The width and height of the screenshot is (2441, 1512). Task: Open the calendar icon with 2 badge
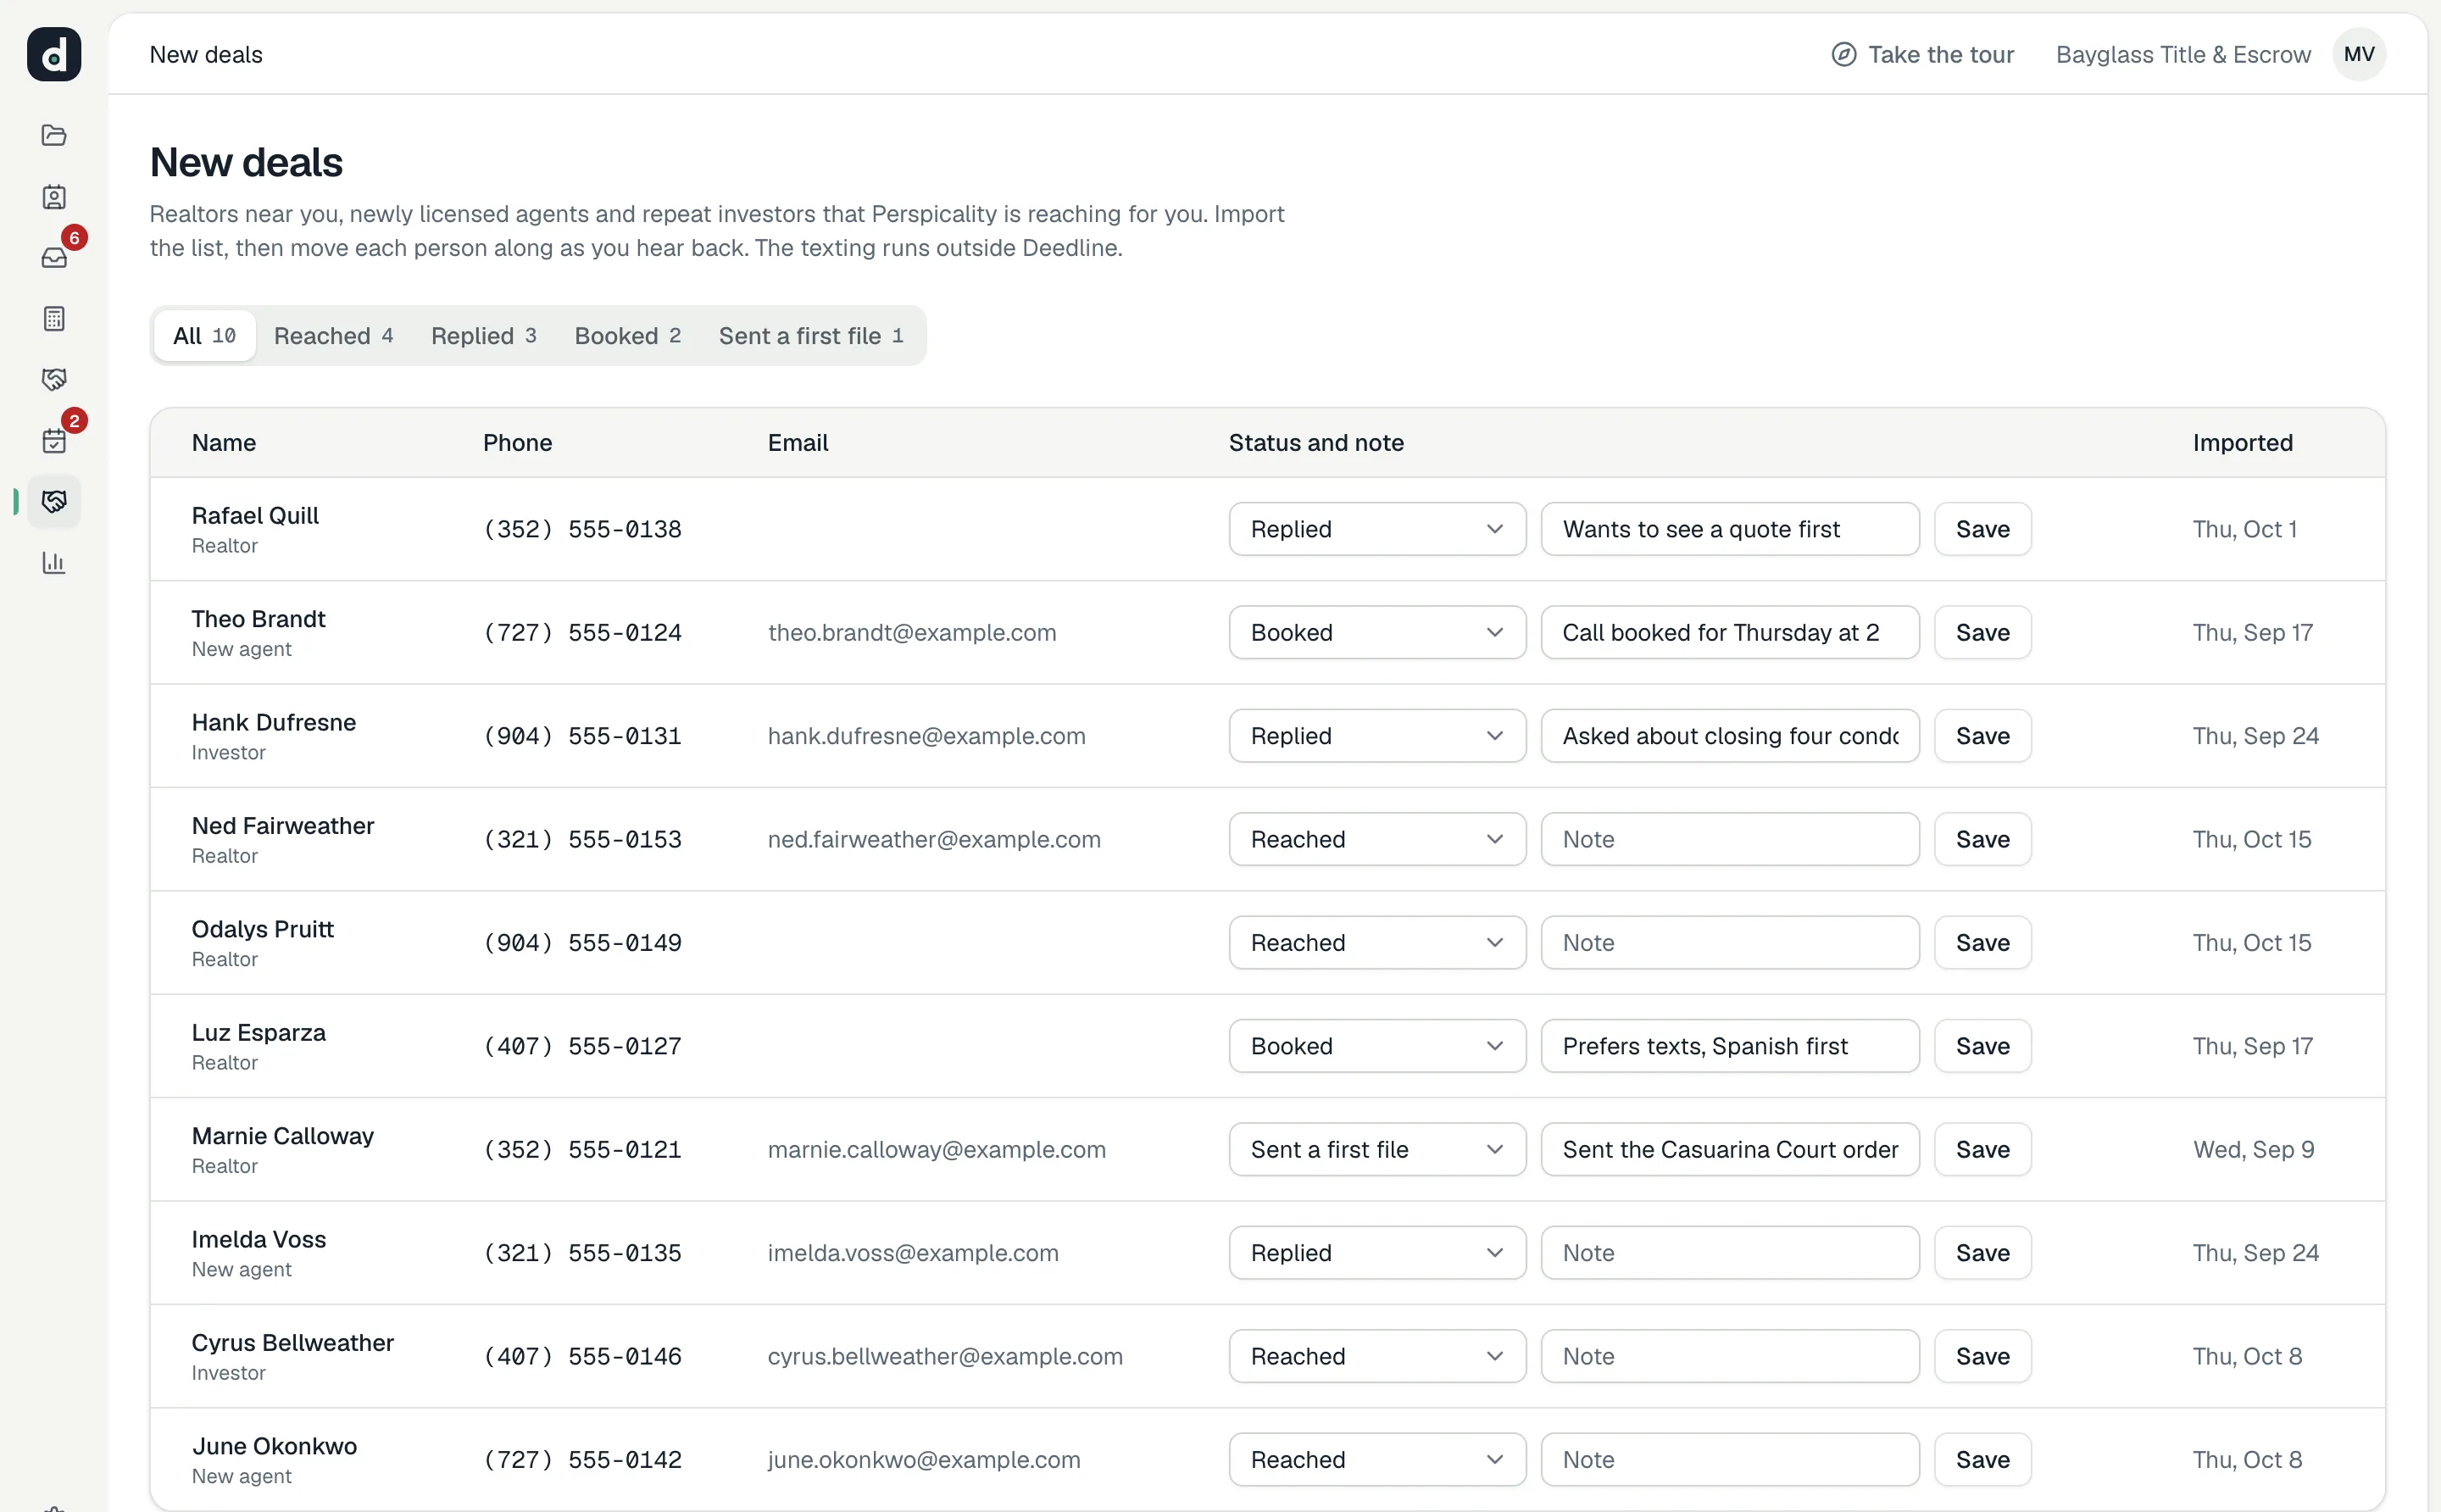(54, 441)
